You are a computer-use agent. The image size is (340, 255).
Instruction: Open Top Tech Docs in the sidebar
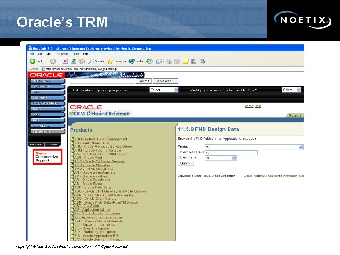pyautogui.click(x=48, y=87)
